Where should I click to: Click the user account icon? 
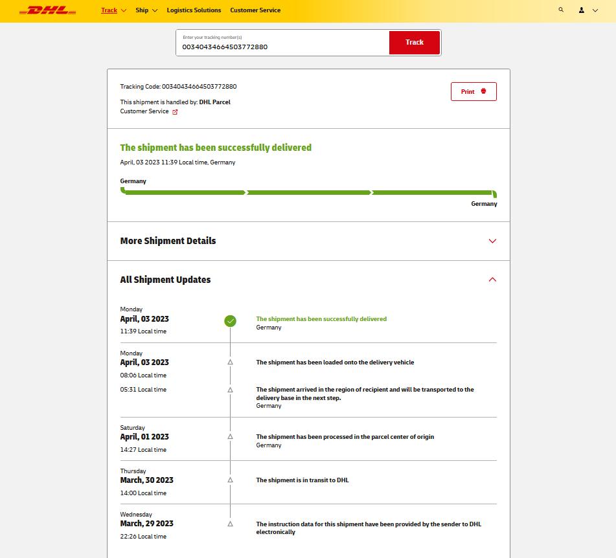tap(581, 10)
